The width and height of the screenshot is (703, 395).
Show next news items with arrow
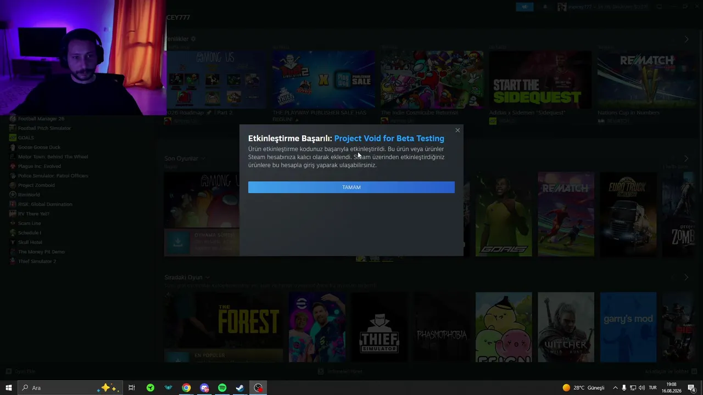tap(686, 39)
